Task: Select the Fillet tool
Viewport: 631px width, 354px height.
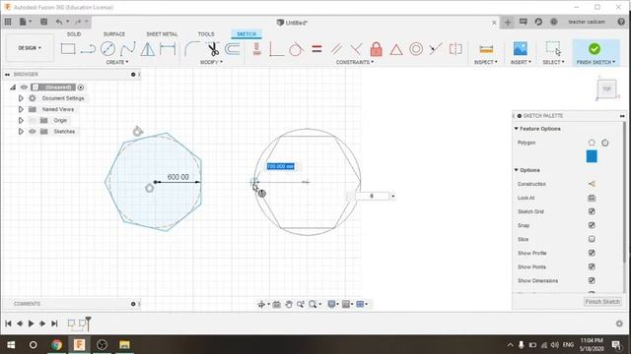Action: pos(192,49)
